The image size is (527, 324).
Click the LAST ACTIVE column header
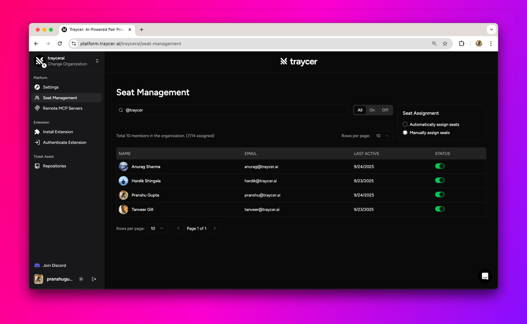[366, 154]
